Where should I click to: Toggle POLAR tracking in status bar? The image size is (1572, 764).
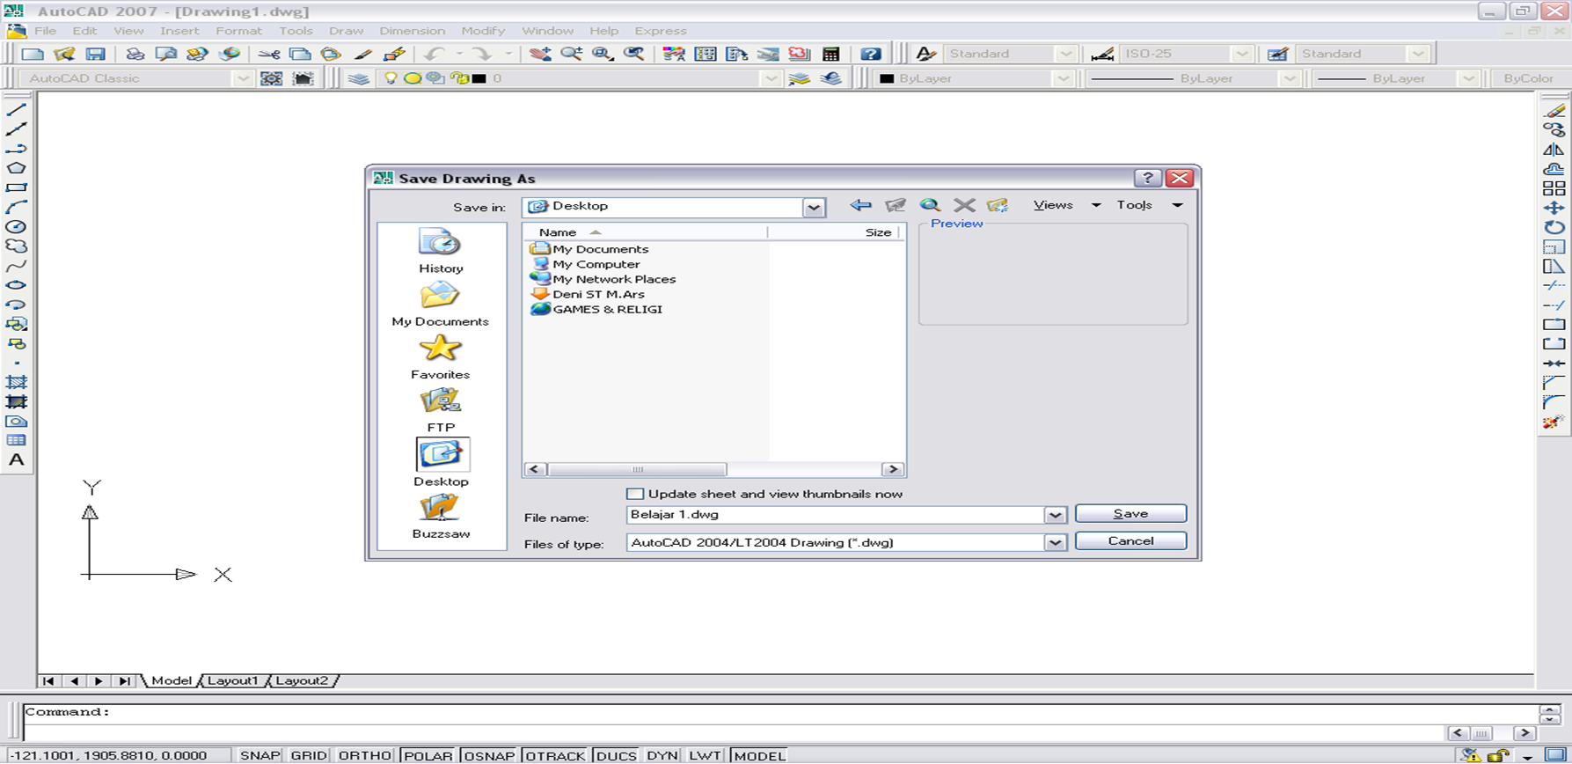428,755
